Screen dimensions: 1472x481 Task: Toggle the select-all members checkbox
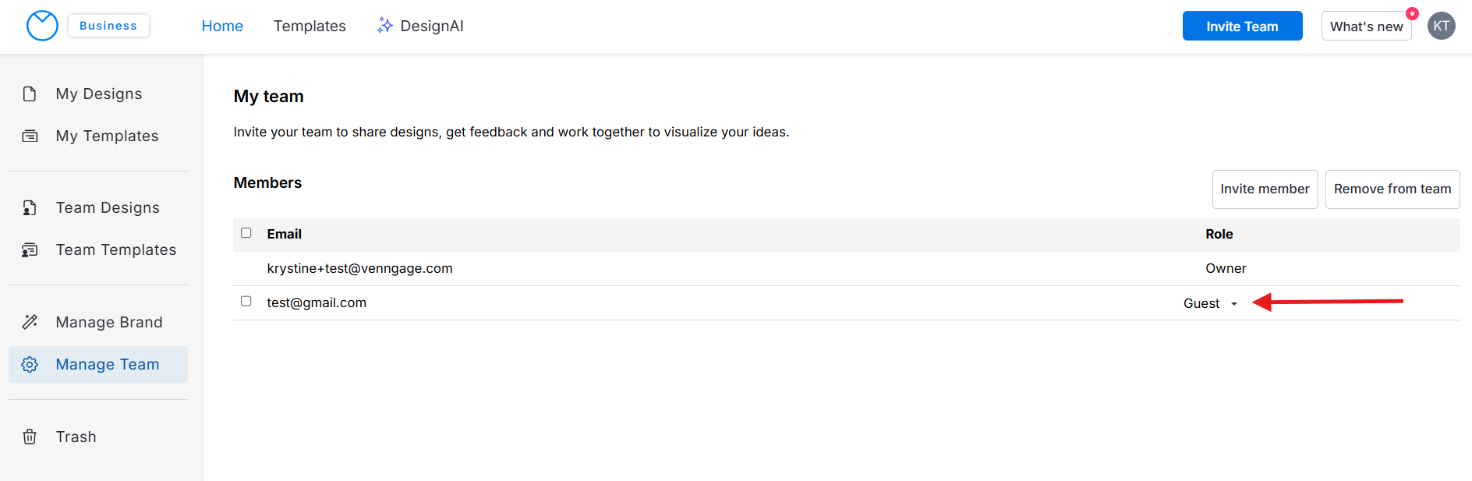246,233
